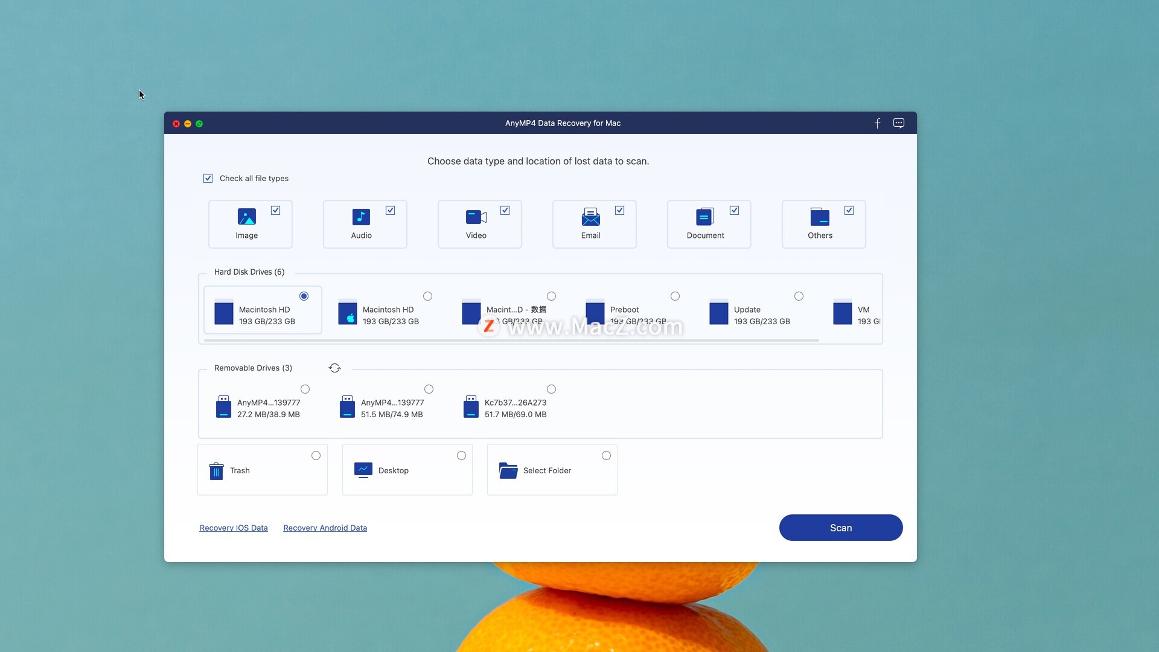Select the Macint...D data volume radio button
Screen dimensions: 1159x652
pyautogui.click(x=551, y=296)
